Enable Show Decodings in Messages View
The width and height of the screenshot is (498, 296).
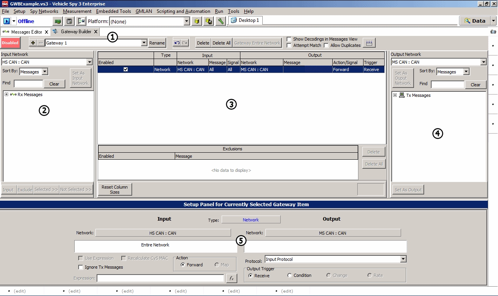(289, 39)
